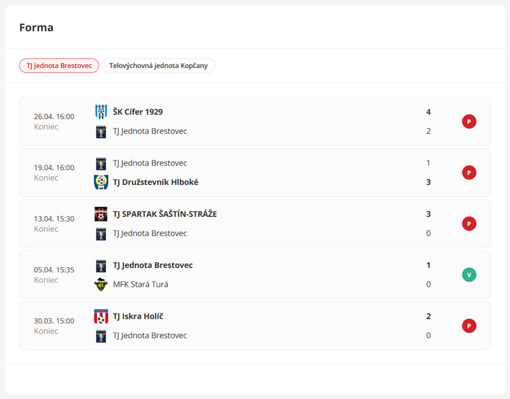Click Brestovec crest in the 19.04. match
The height and width of the screenshot is (399, 510).
(101, 163)
